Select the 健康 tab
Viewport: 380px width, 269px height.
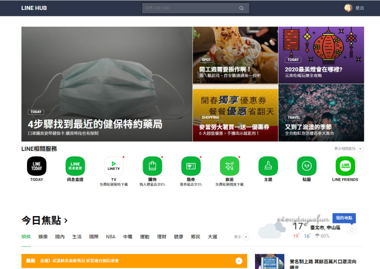click(x=179, y=237)
